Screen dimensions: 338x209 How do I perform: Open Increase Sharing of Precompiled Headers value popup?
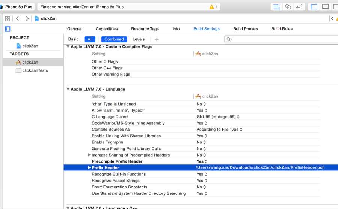pos(201,155)
